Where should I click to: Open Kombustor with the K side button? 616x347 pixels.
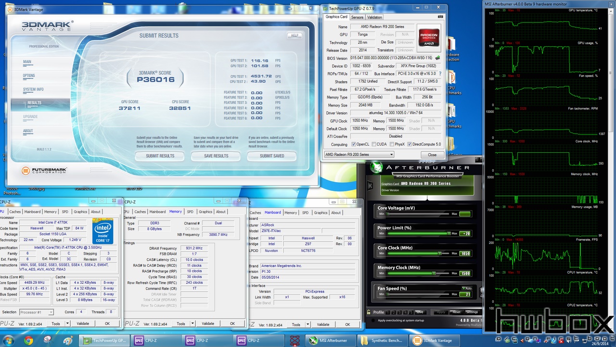[370, 186]
